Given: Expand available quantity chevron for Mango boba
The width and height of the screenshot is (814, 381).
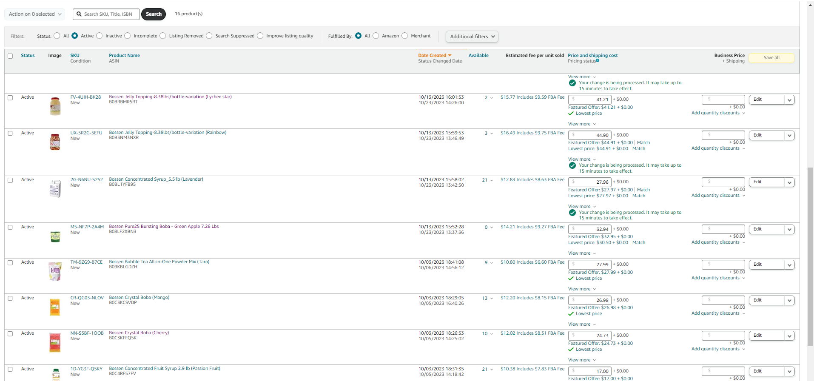Looking at the screenshot, I should pos(492,299).
